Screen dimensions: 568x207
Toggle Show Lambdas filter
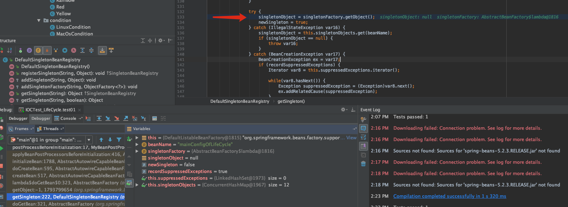click(74, 50)
